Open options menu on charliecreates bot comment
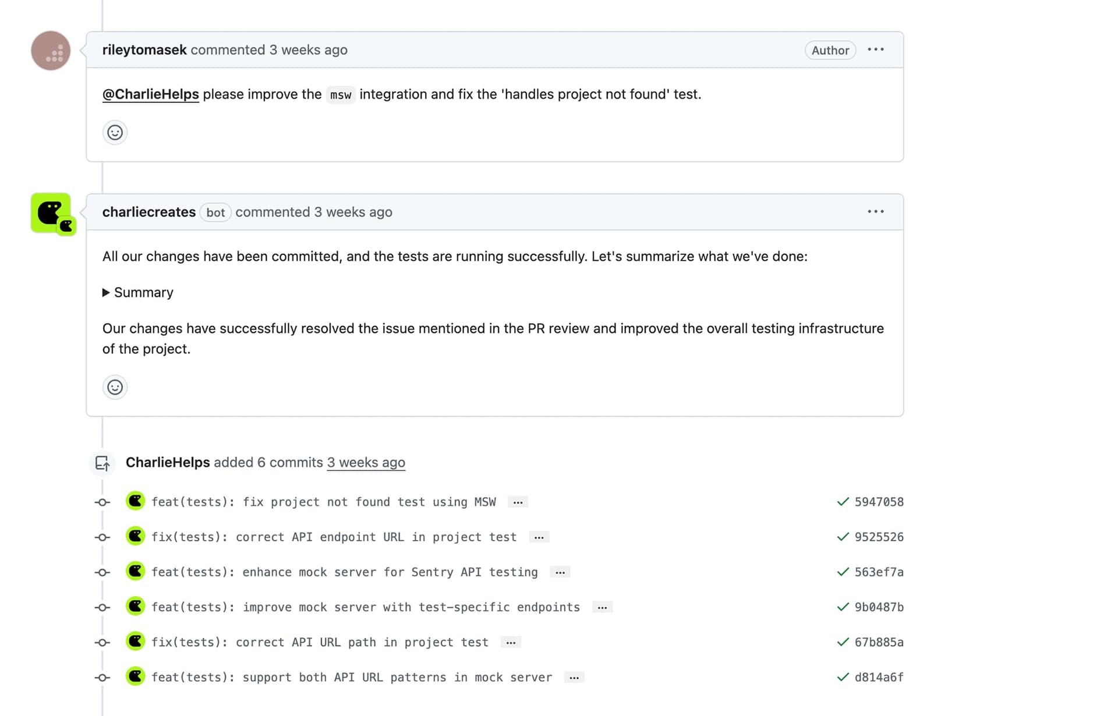The height and width of the screenshot is (716, 1118). click(875, 212)
